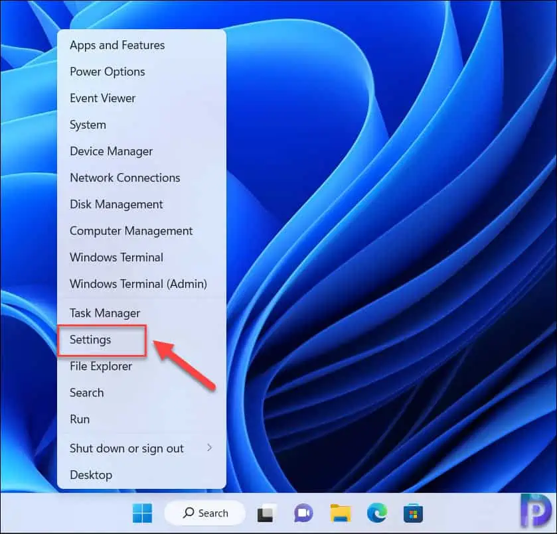The width and height of the screenshot is (557, 534).
Task: Open the Run dialog entry
Action: click(x=141, y=419)
